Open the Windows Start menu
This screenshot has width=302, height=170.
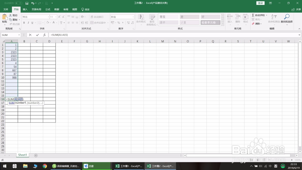(5, 166)
